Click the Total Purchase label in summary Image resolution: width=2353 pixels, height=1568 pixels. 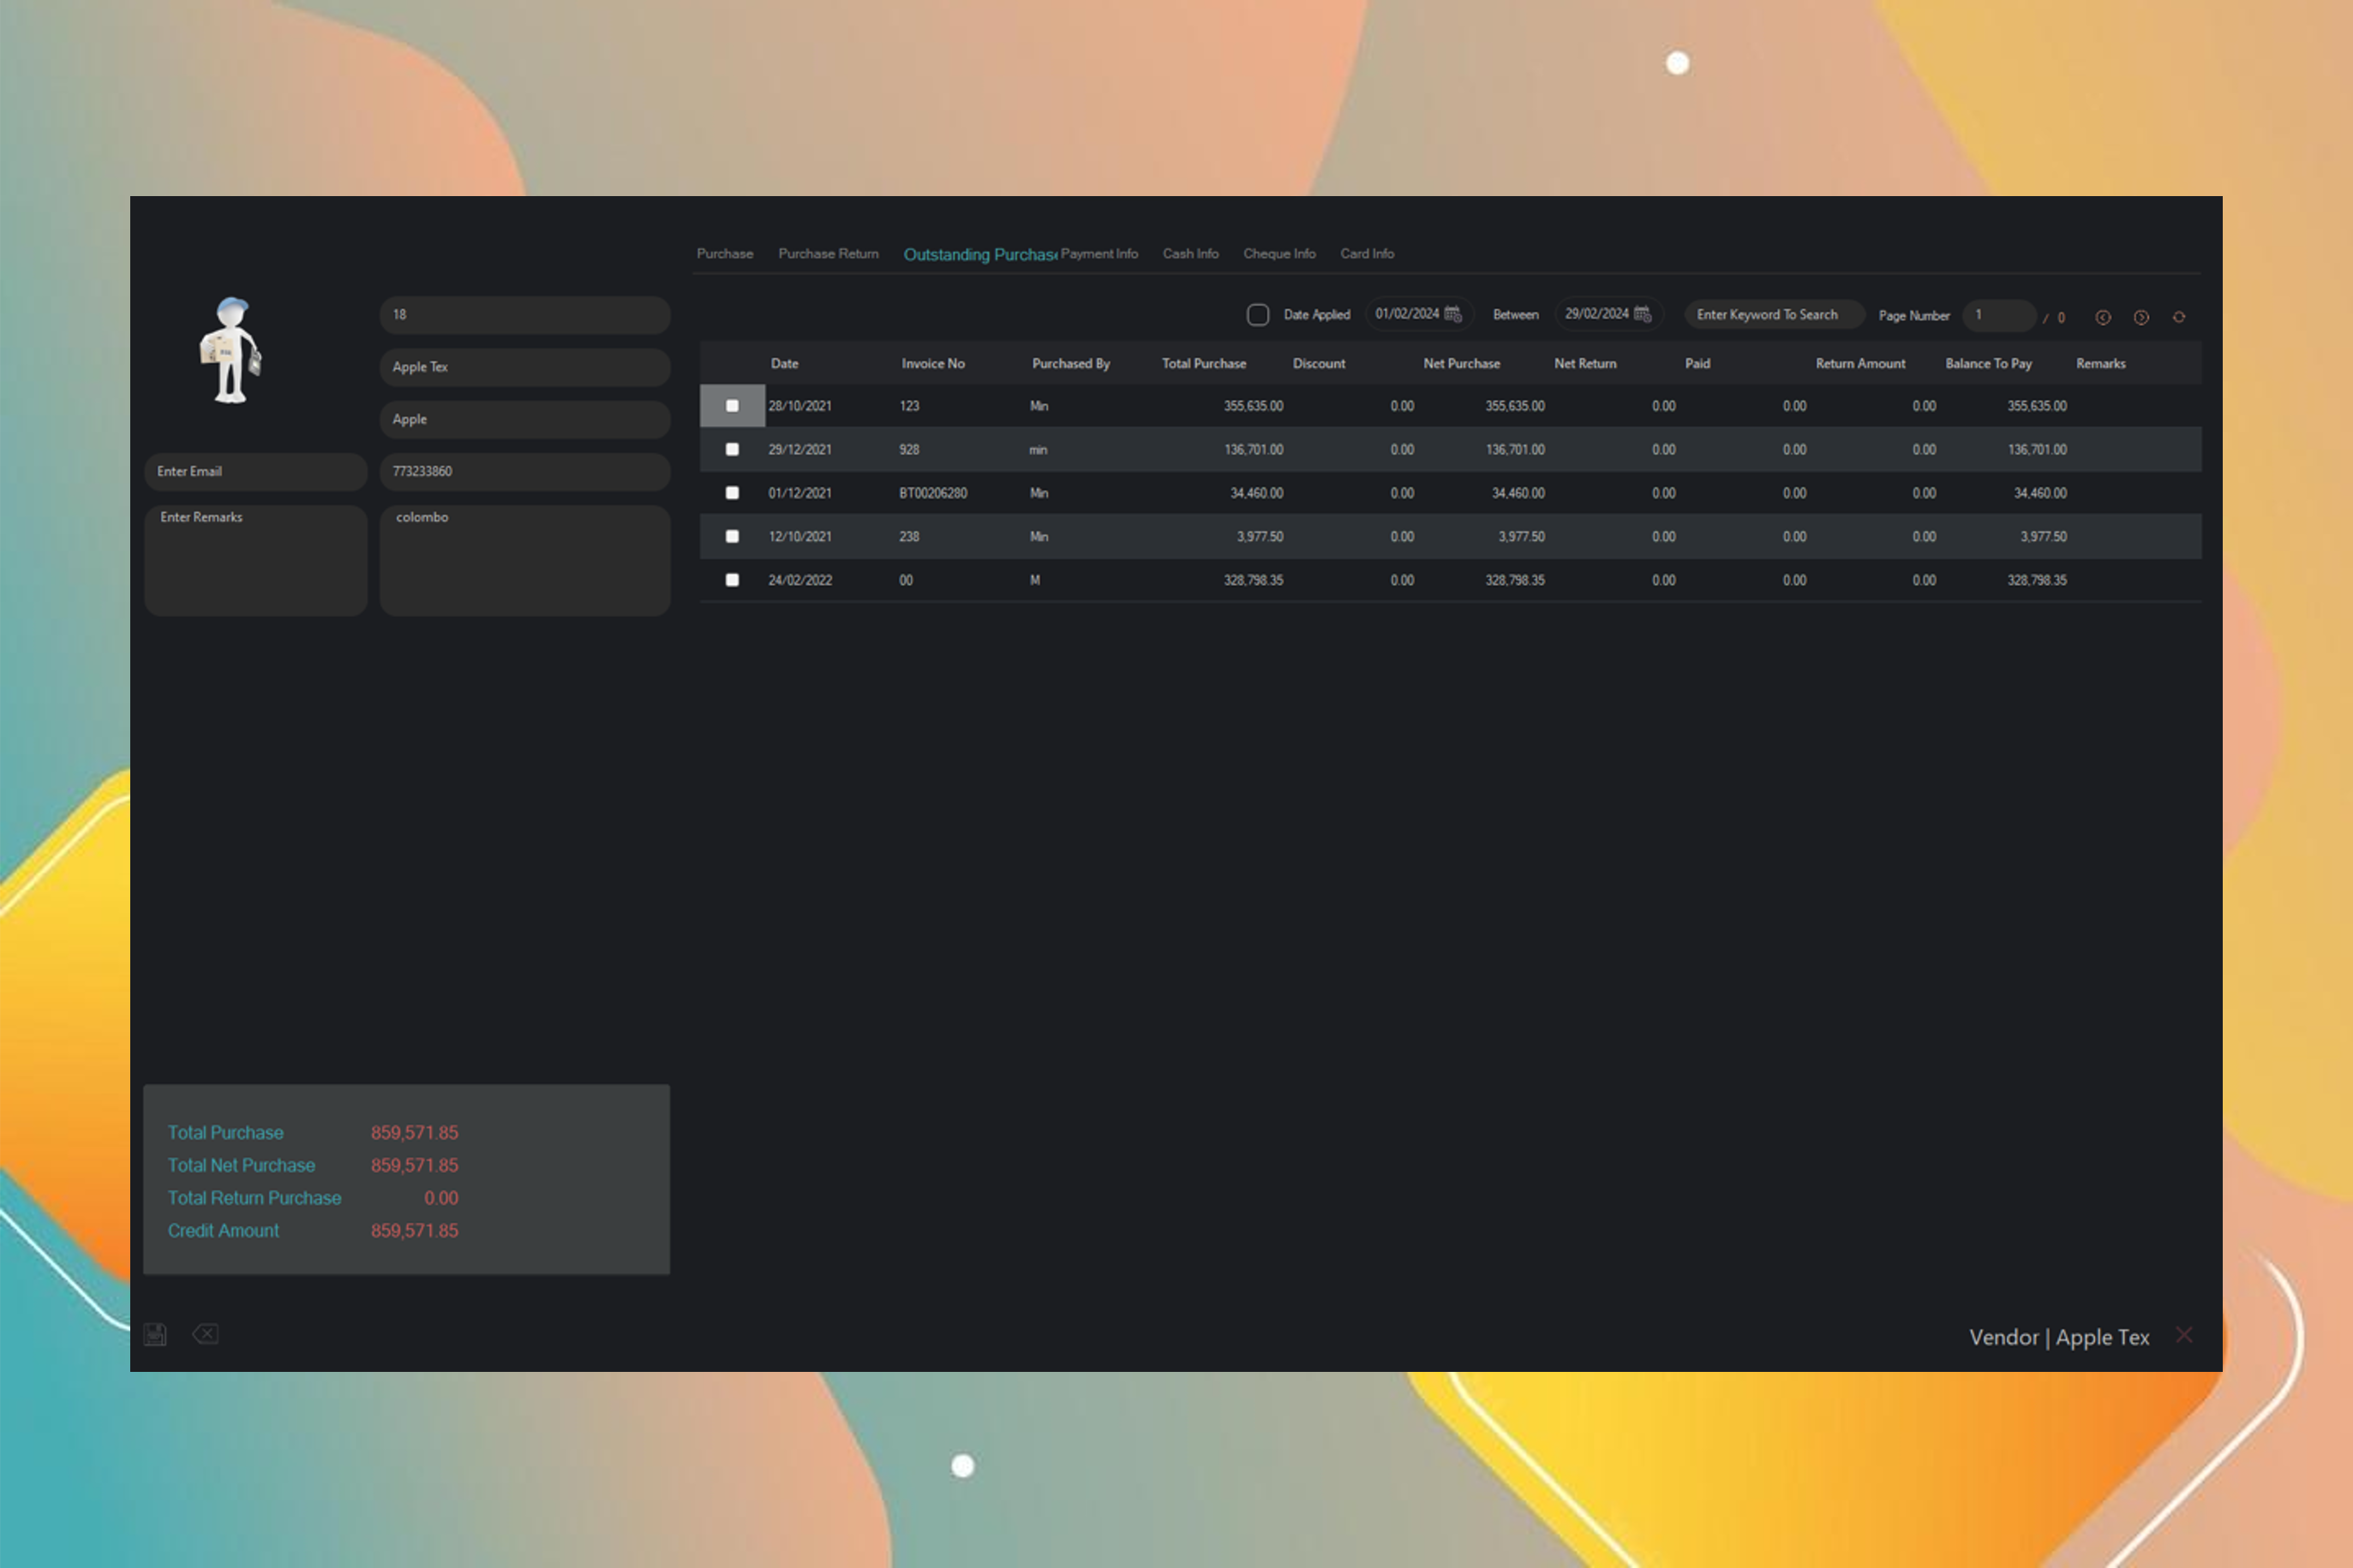(x=225, y=1133)
